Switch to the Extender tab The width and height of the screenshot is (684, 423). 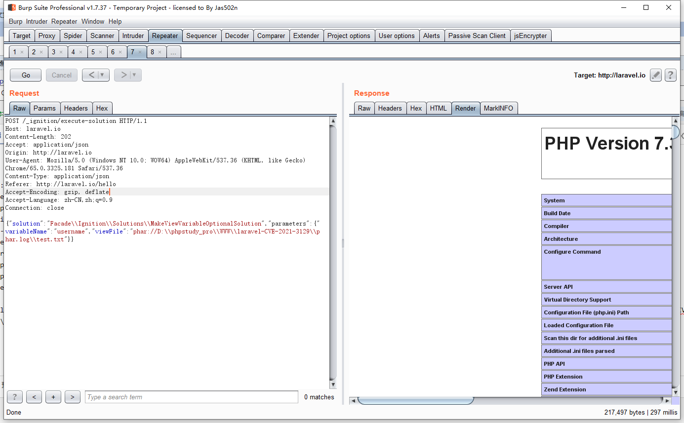click(x=306, y=36)
